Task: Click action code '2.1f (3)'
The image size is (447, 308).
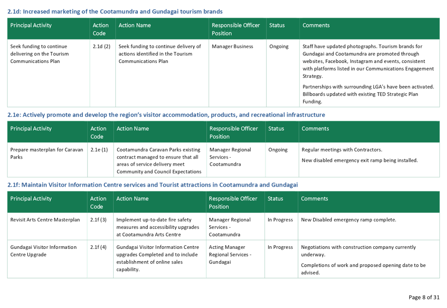Action: pos(99,220)
